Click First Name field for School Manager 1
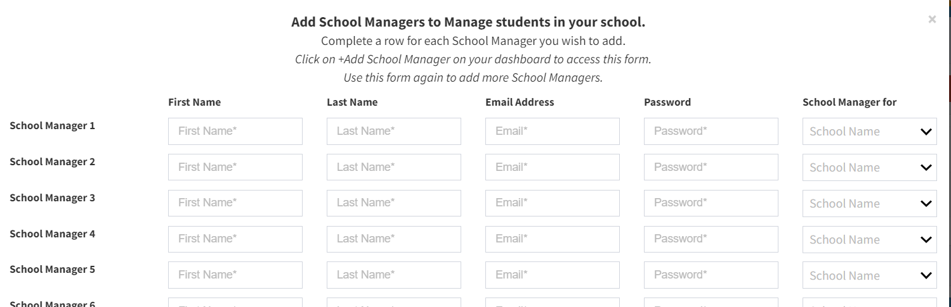Viewport: 951px width, 307px height. pos(235,131)
